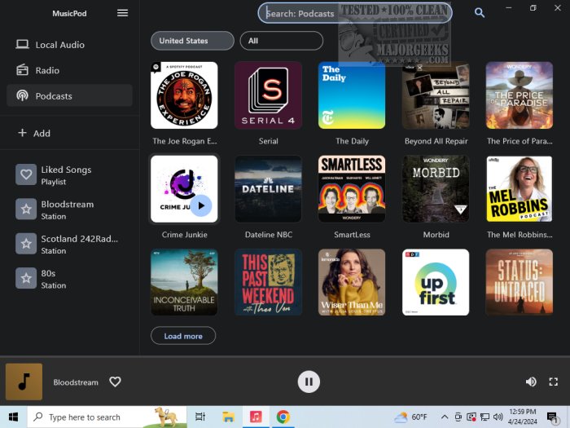Click the magnifier search icon
Screen dimensions: 570x428
tap(480, 13)
